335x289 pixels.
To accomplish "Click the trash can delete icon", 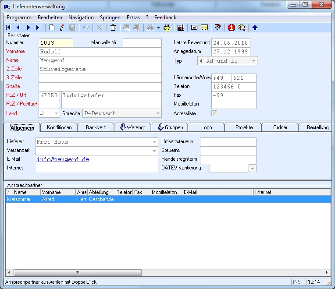I will tap(113, 28).
